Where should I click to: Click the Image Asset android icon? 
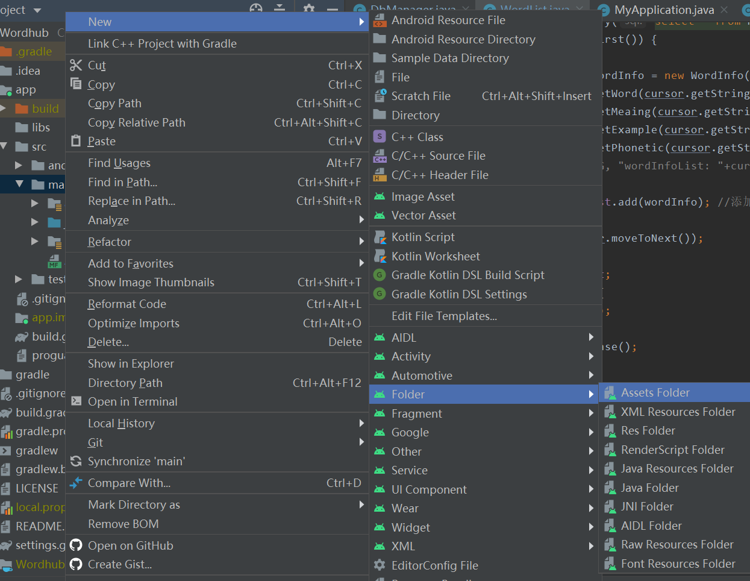(x=380, y=196)
